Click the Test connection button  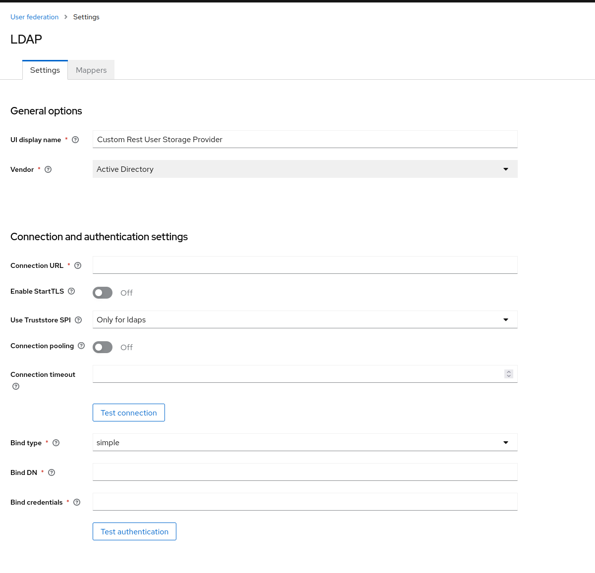click(128, 413)
